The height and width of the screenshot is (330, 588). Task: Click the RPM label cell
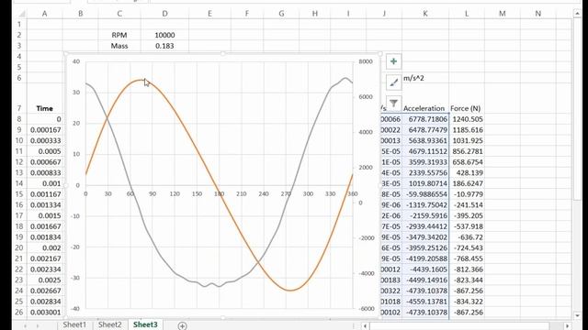click(119, 35)
